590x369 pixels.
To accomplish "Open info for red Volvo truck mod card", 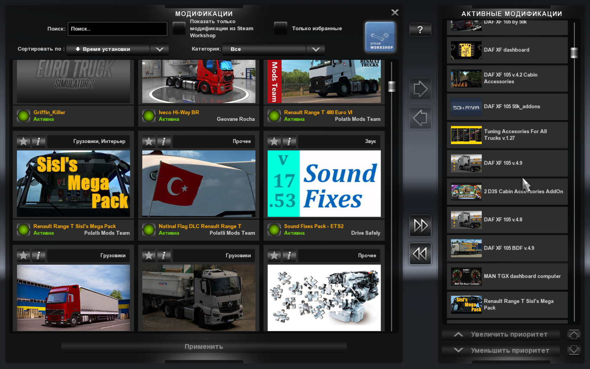I will pos(39,255).
